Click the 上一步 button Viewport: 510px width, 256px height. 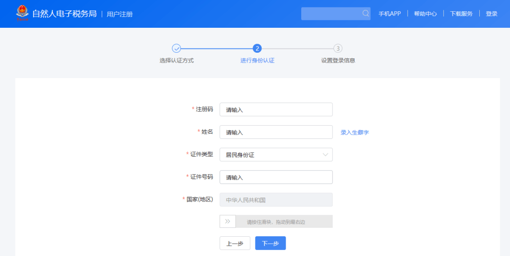[x=235, y=243]
